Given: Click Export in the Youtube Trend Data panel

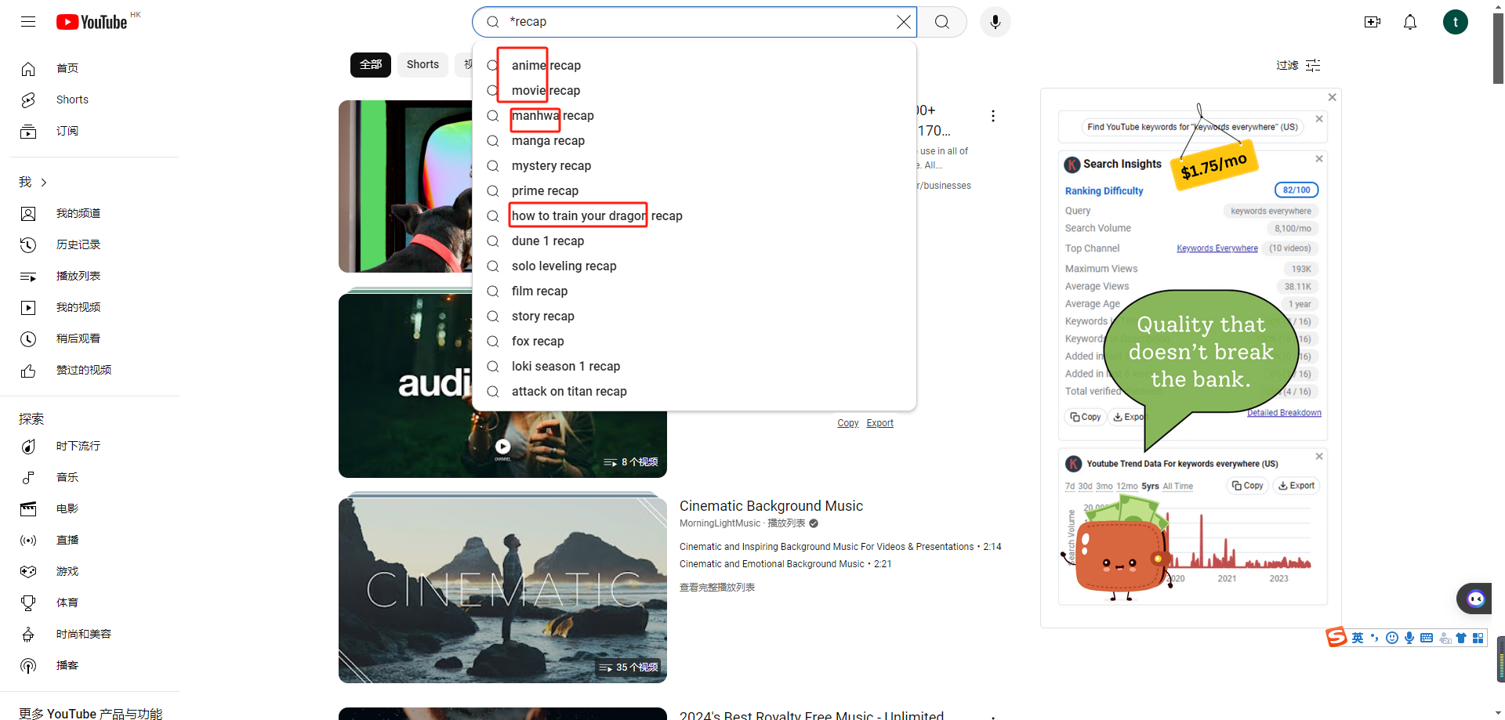Looking at the screenshot, I should (1296, 486).
